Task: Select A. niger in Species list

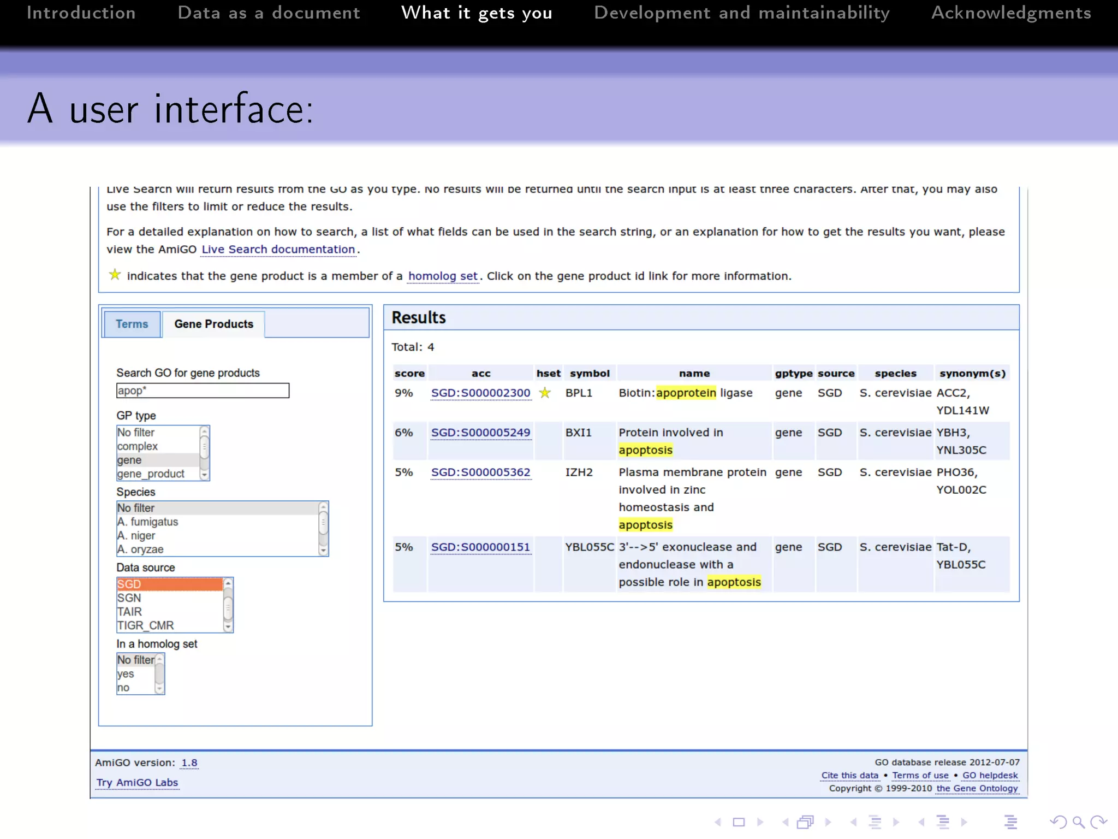Action: click(x=217, y=535)
